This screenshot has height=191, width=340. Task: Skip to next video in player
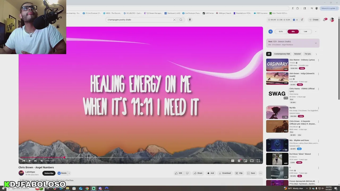click(x=35, y=161)
